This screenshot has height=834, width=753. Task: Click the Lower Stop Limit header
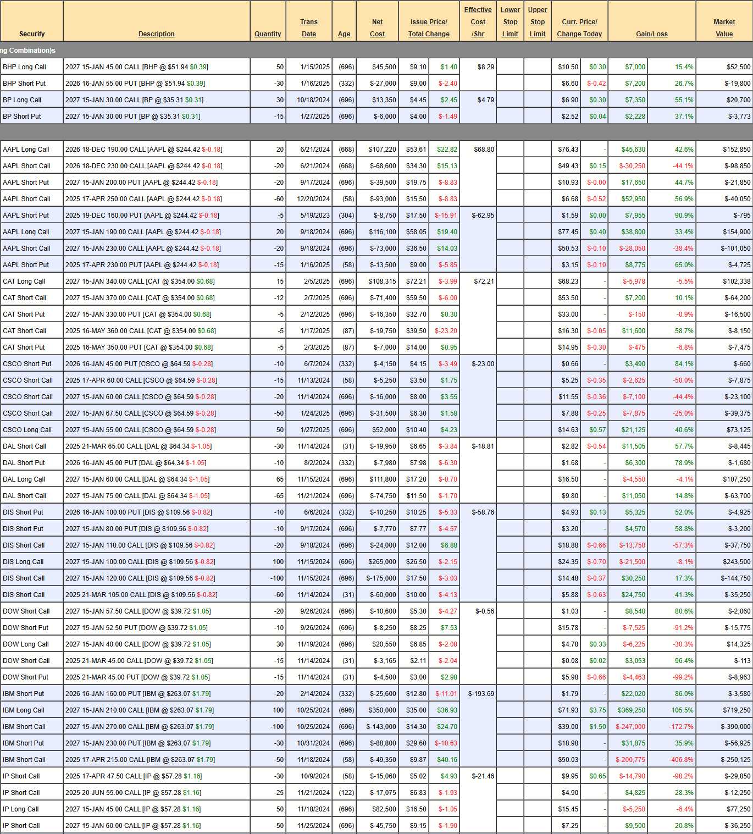click(510, 22)
